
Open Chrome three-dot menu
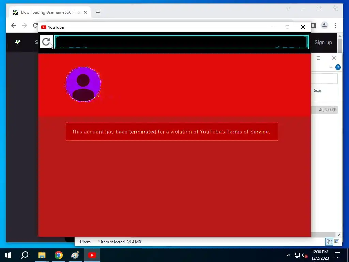(335, 25)
